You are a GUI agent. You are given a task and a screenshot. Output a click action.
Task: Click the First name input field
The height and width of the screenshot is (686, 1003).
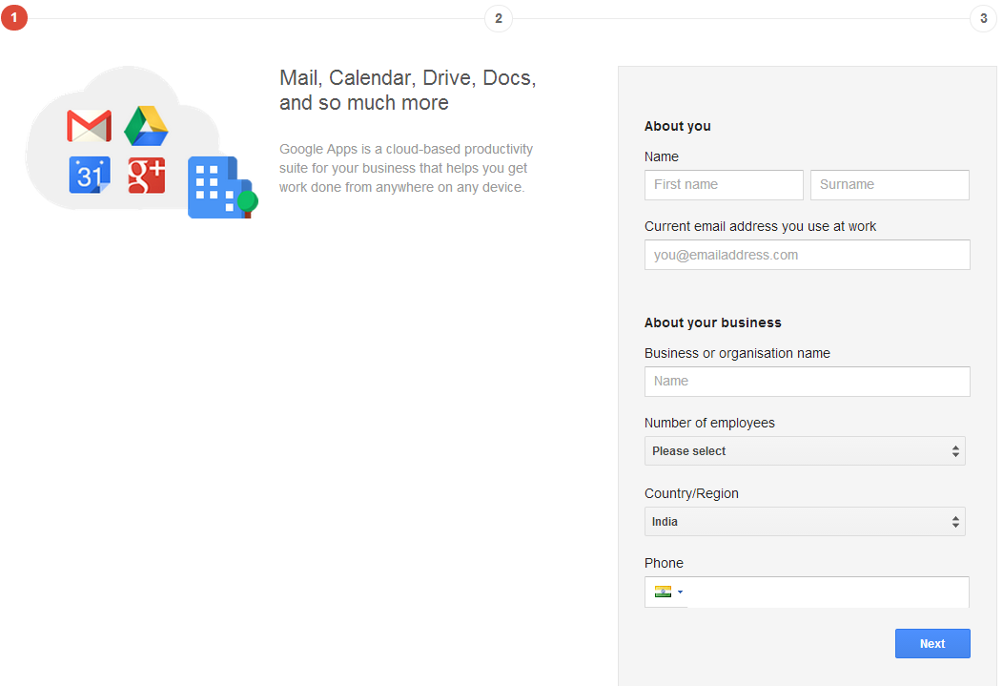pos(723,184)
